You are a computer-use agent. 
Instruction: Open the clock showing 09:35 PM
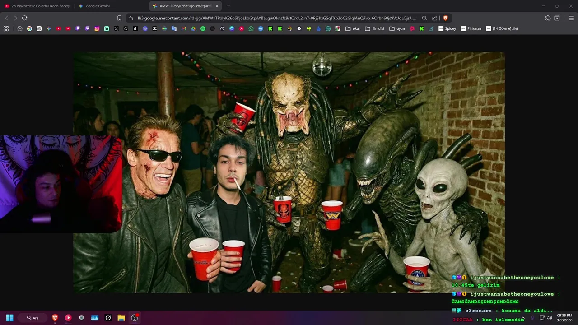(x=564, y=318)
